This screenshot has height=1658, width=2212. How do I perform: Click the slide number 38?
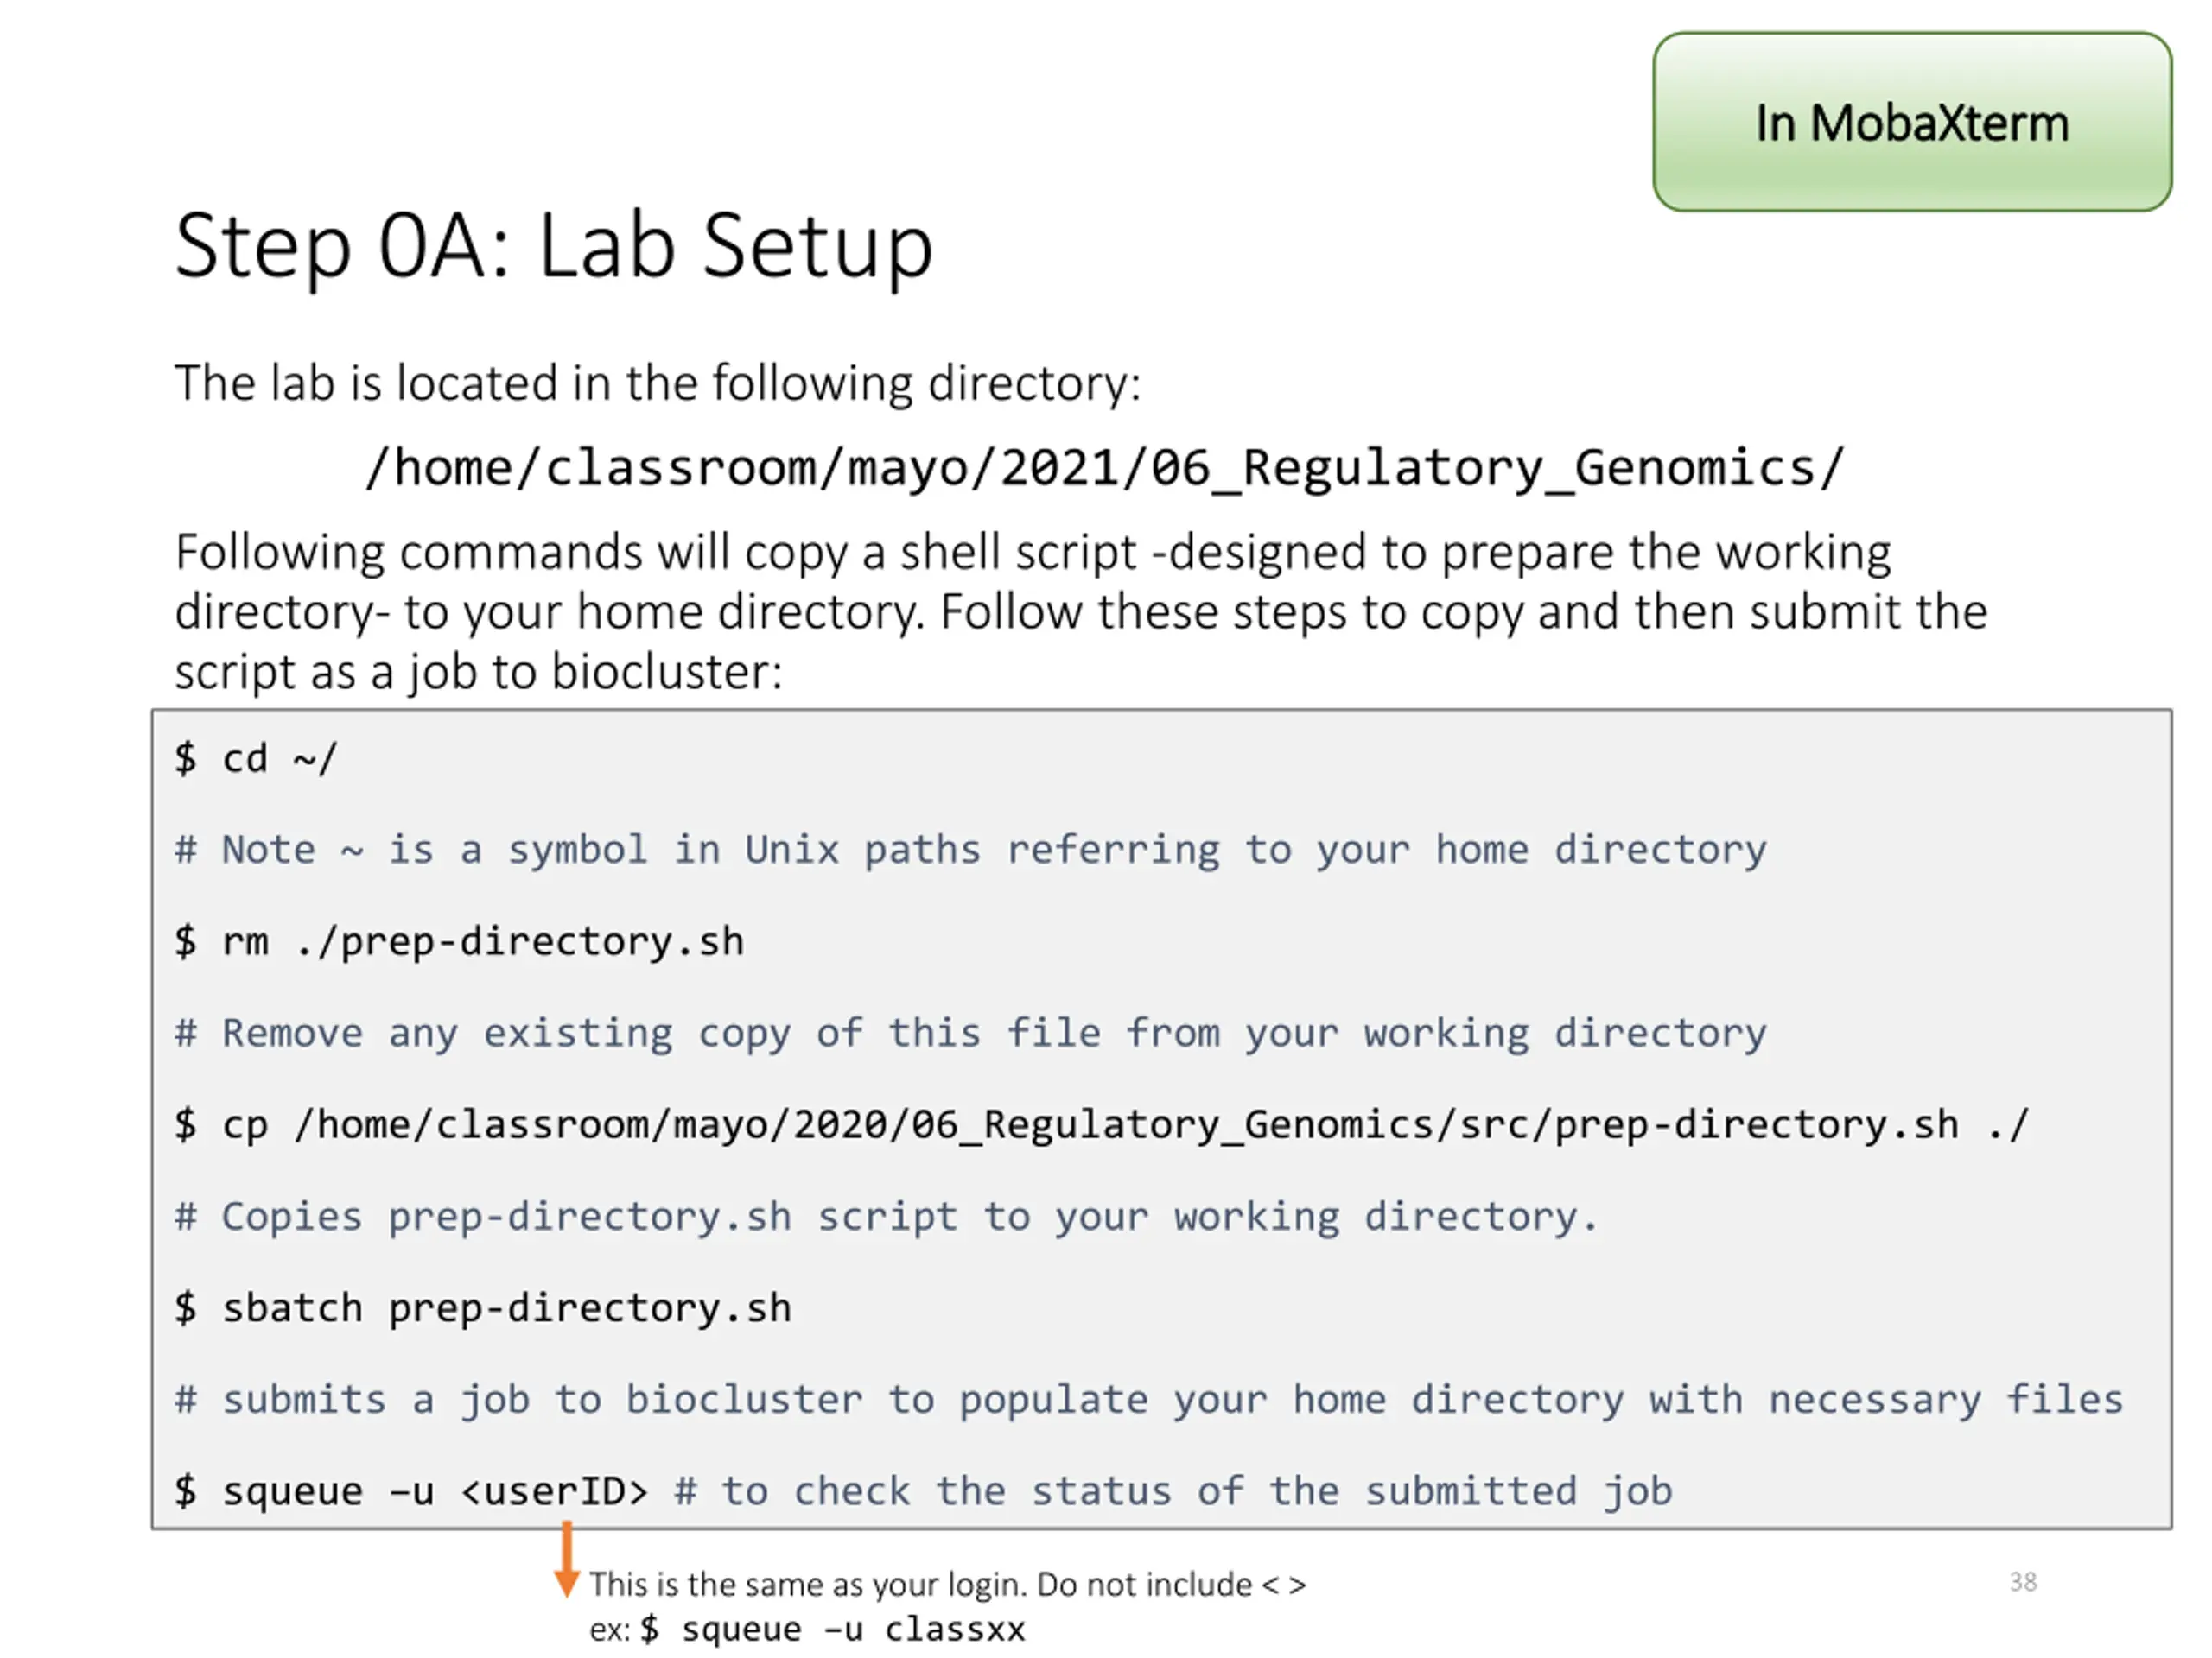tap(2023, 1581)
